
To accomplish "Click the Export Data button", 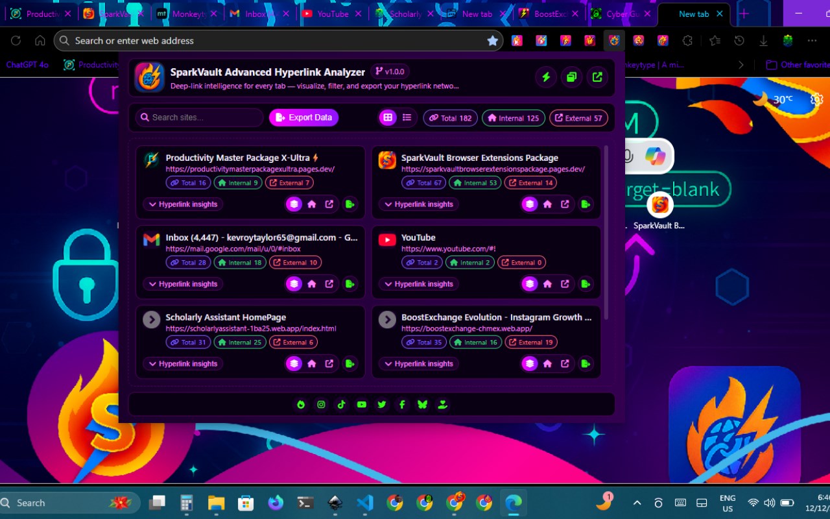I will tap(304, 117).
